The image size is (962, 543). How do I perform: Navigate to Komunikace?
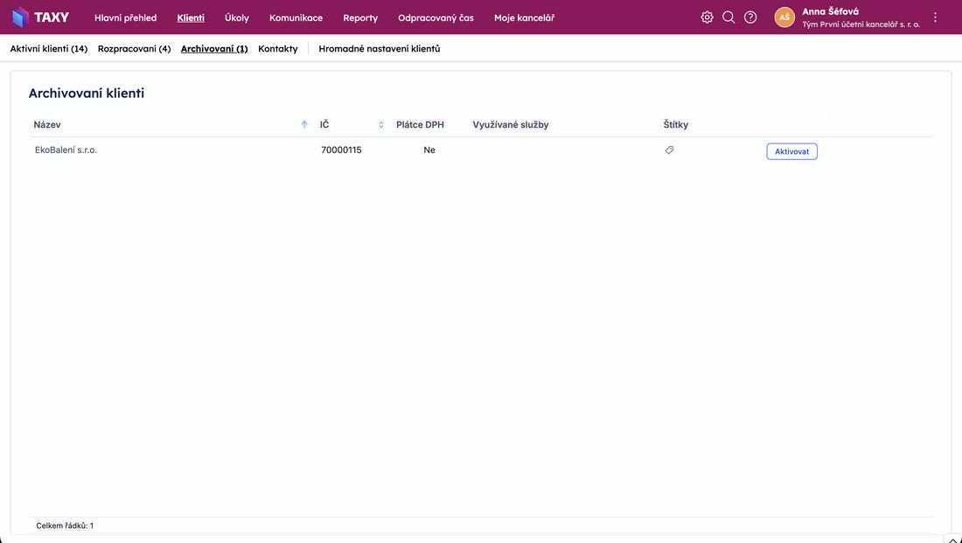click(x=296, y=17)
